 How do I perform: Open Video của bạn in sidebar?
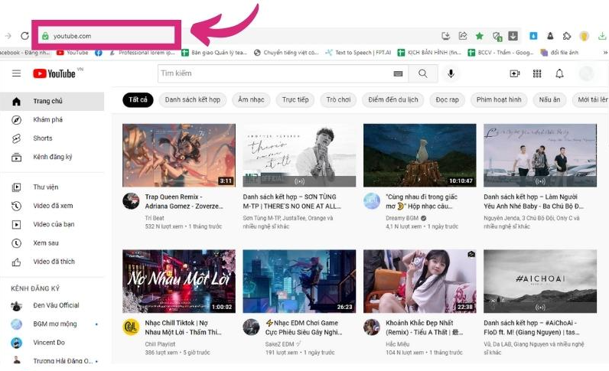pos(52,225)
